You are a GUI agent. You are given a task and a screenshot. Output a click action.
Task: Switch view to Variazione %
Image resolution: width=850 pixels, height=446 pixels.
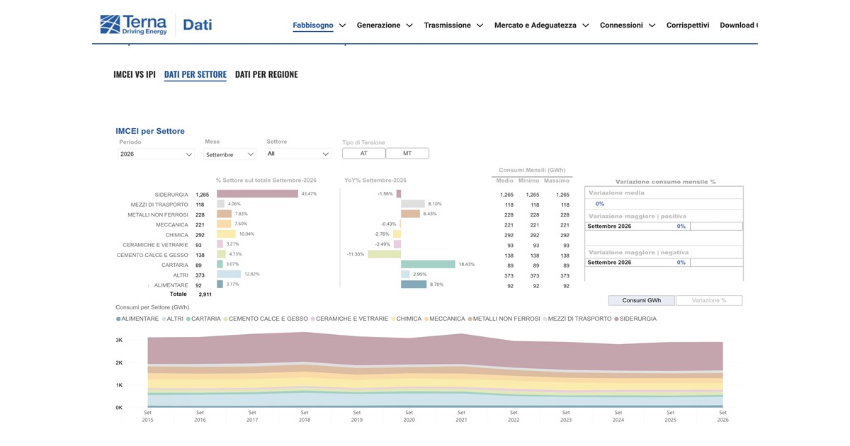click(709, 300)
